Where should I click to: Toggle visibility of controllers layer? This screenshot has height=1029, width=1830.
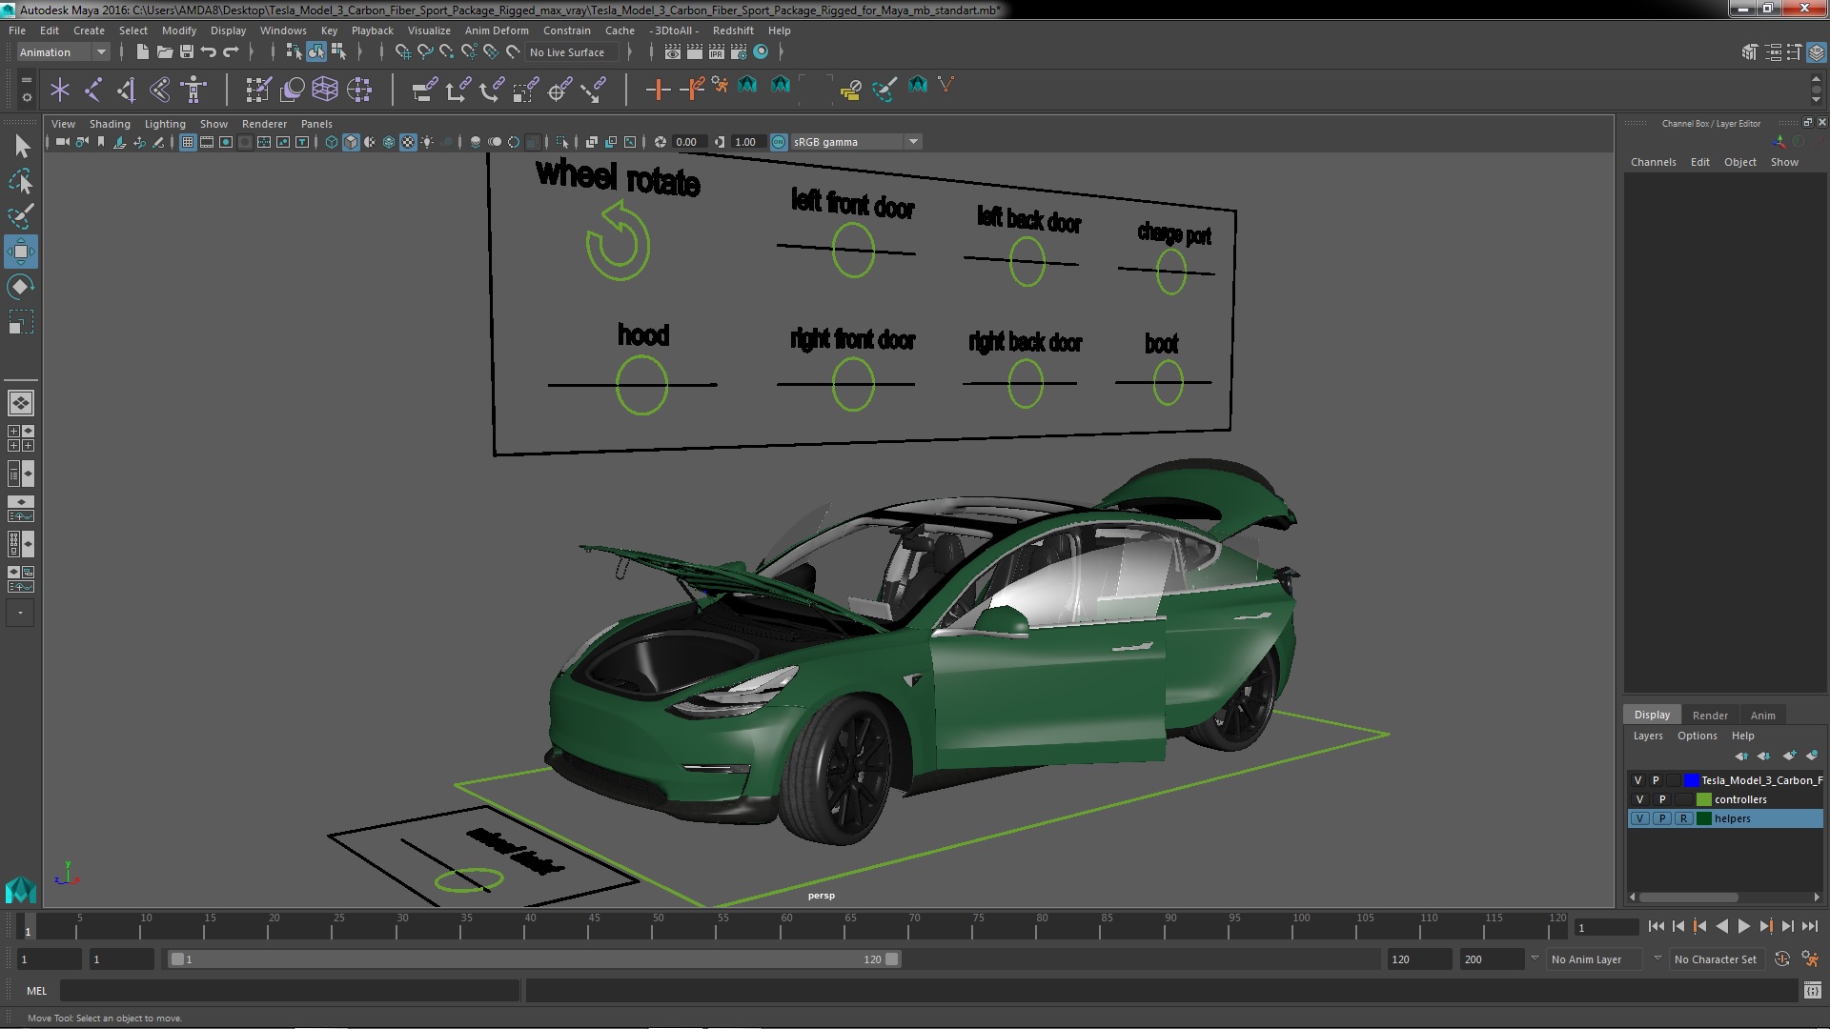pos(1639,799)
